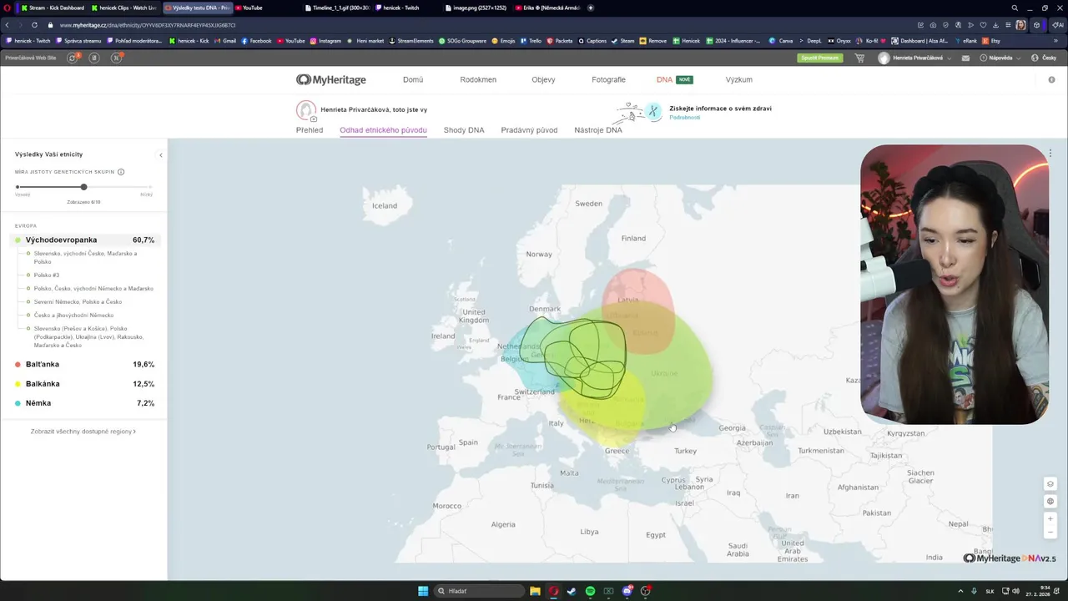
Task: Switch to Stream - Kick Dashboard browser tab
Action: 52,8
